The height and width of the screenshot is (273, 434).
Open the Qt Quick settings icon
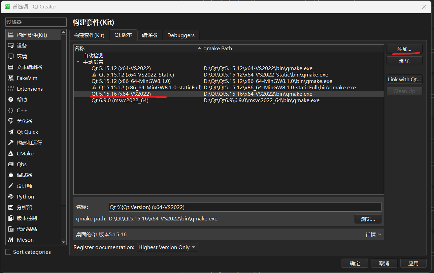click(25, 132)
